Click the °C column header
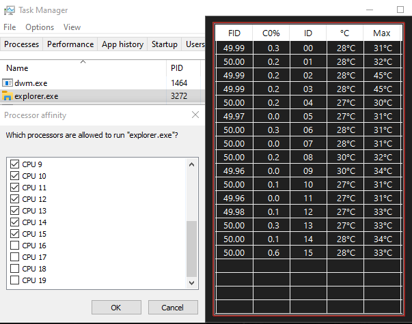 (345, 33)
